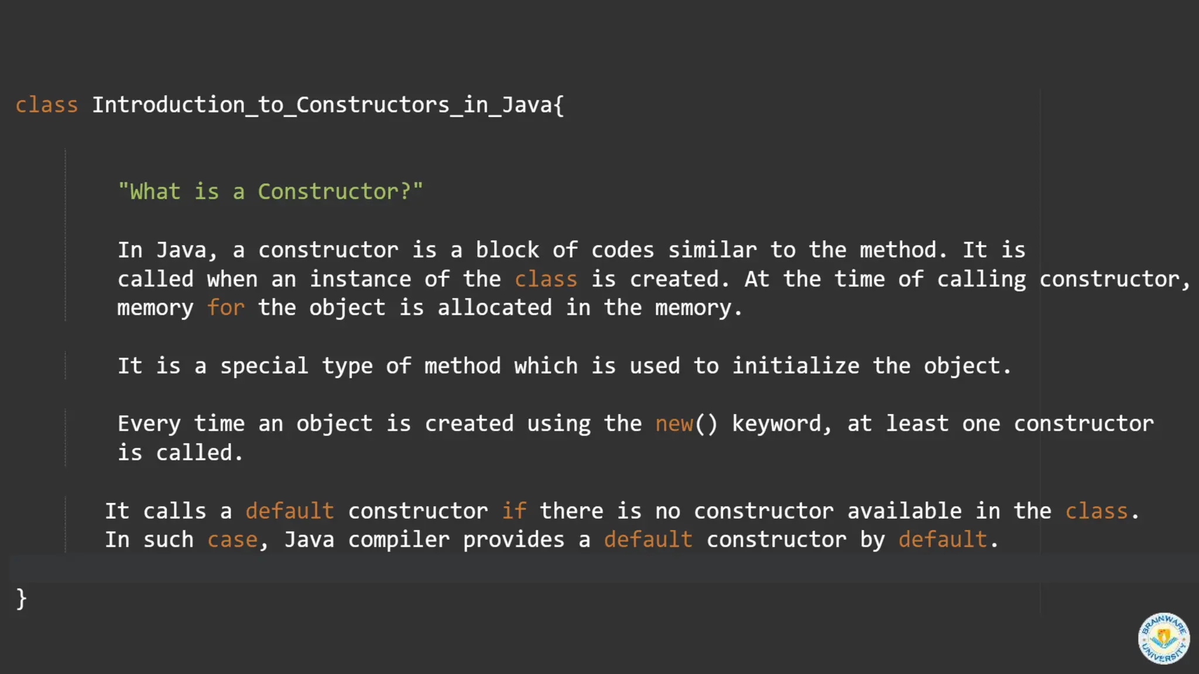Click the orange 'for' keyword
1199x674 pixels.
pyautogui.click(x=225, y=308)
